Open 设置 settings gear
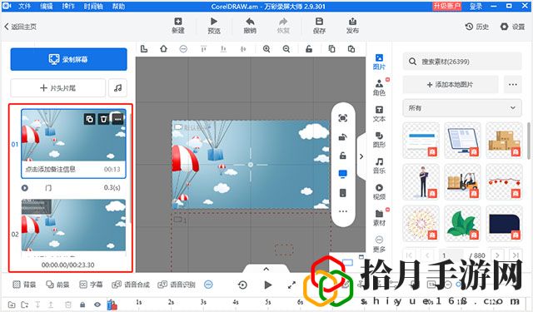 pos(513,27)
